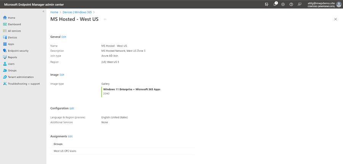This screenshot has height=164, width=343.
Task: Click the MS Hosted Network, West US Zone 3 description
Action: 123,51
